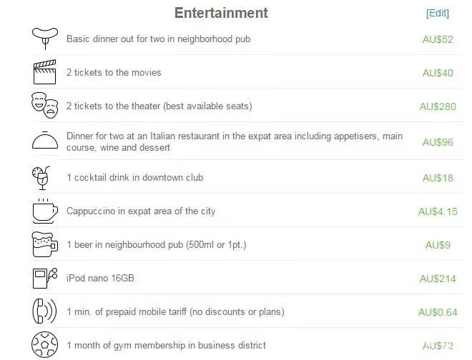Click the AU$0.64 mobile tariff price
This screenshot has height=360, width=472.
438,312
